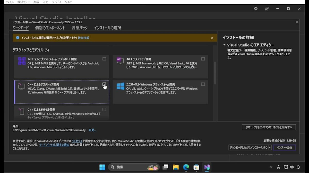Launch Microsoft Edge from the taskbar
Image resolution: width=309 pixels, height=173 pixels.
186,167
